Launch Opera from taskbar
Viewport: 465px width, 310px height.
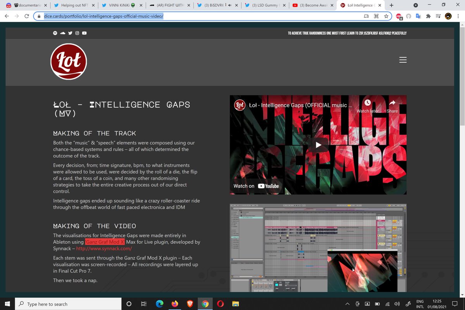click(x=220, y=304)
